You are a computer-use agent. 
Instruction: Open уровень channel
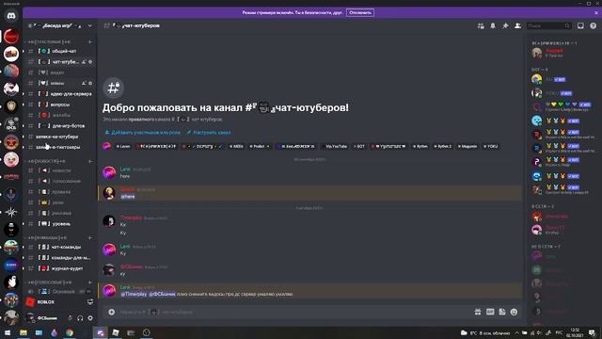pyautogui.click(x=60, y=224)
